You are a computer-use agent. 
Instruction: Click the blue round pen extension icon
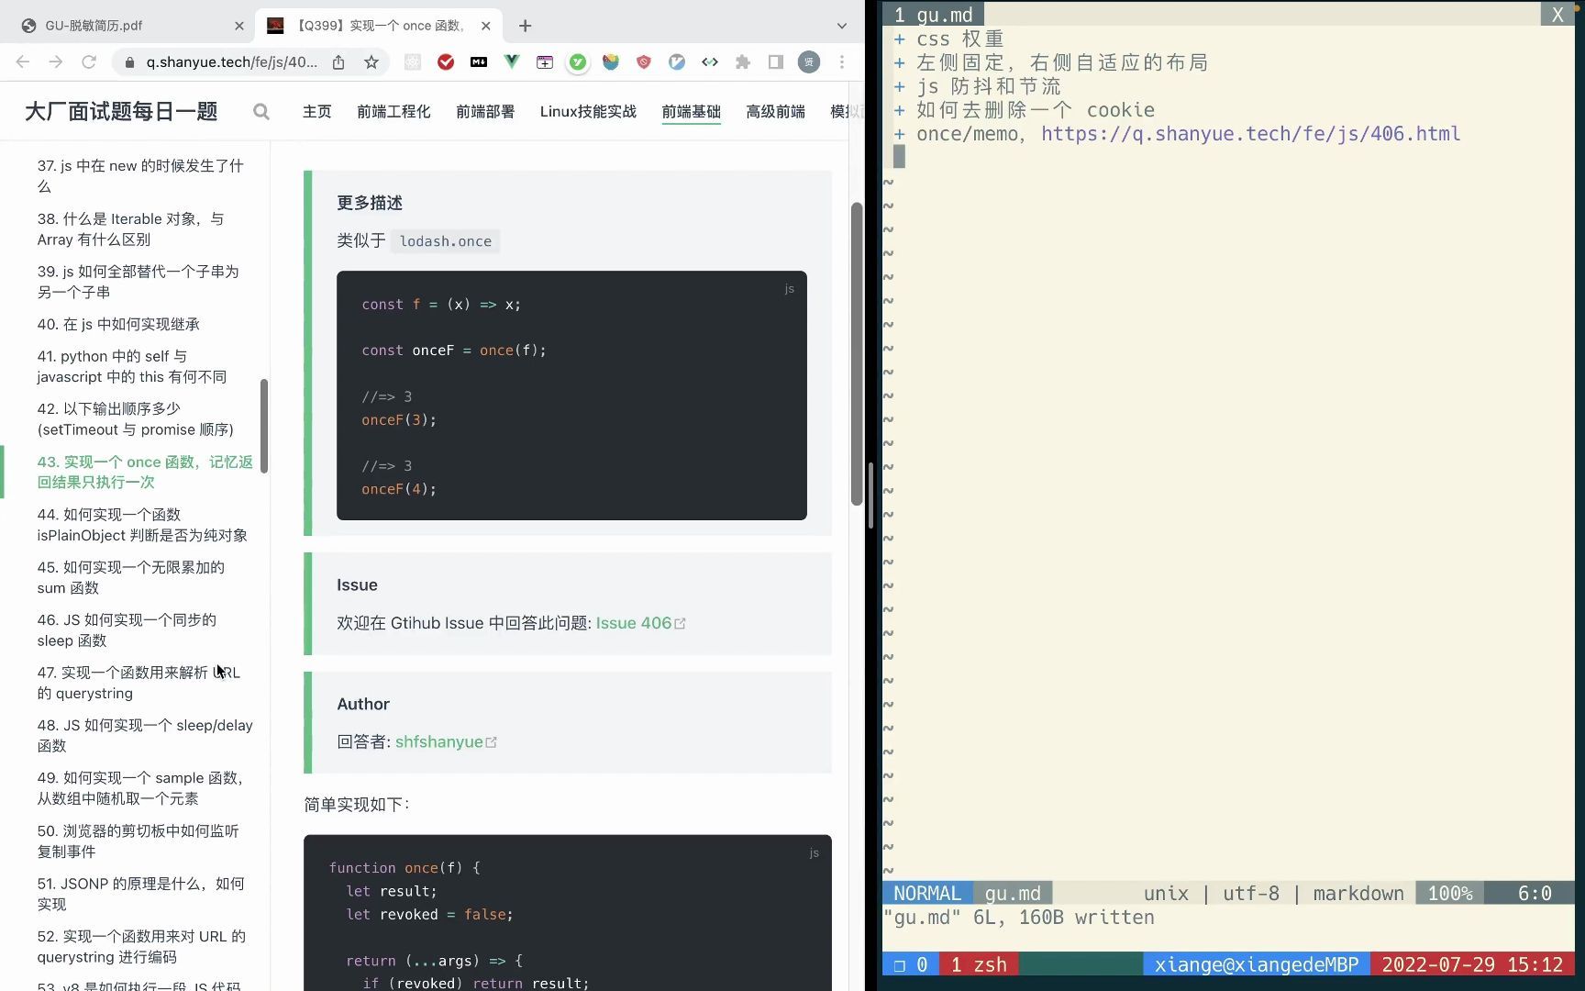pyautogui.click(x=677, y=61)
